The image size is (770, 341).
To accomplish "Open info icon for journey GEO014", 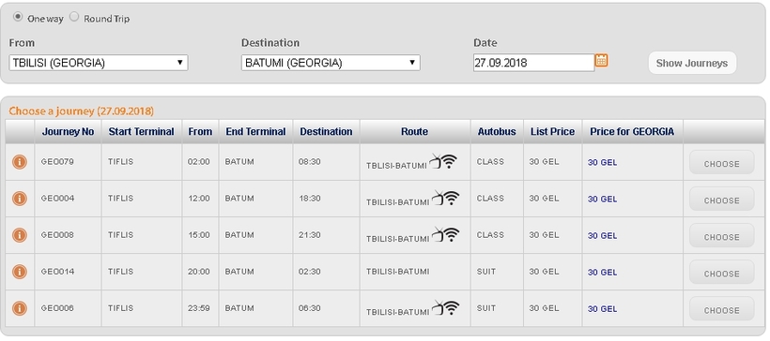I will [x=19, y=272].
